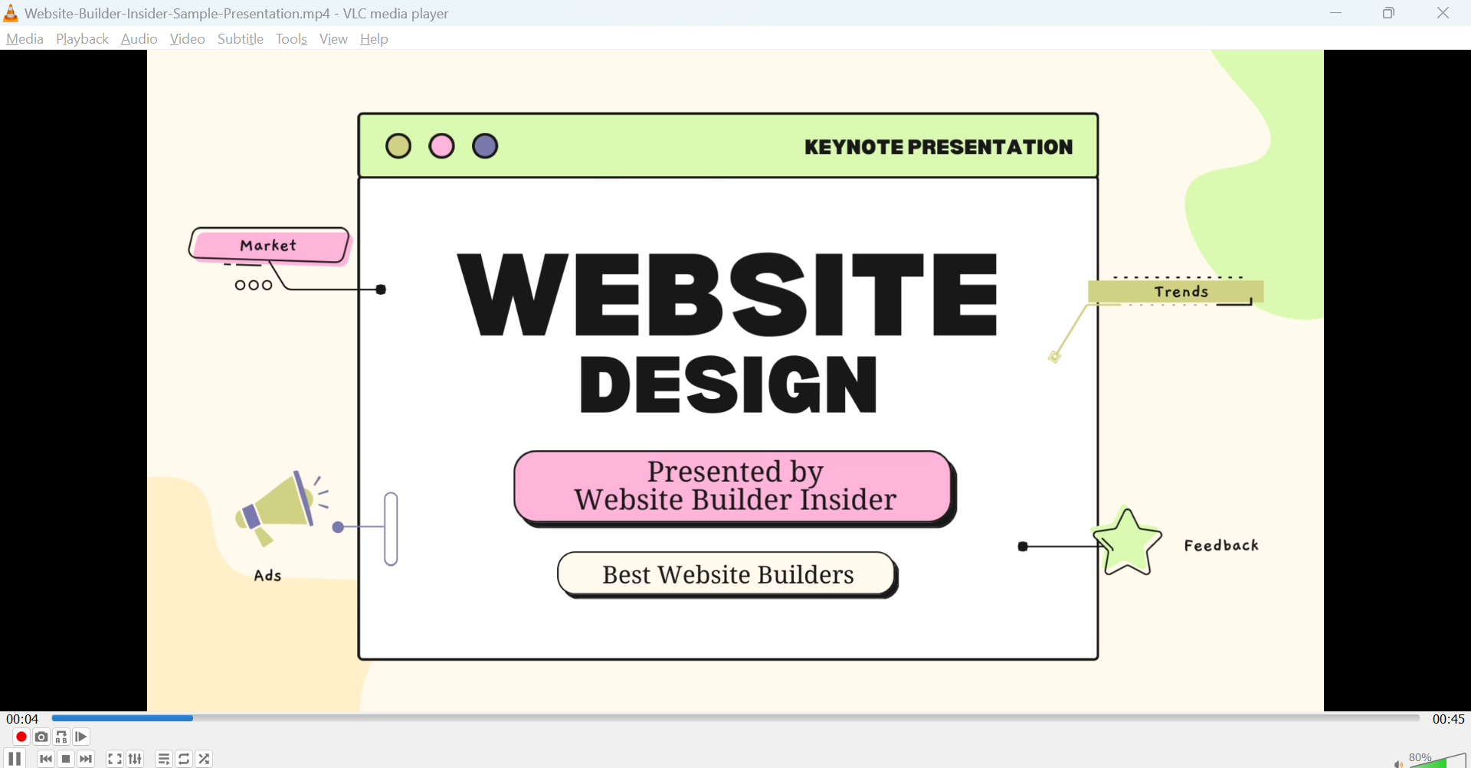Open the Playback menu
The image size is (1471, 768).
[x=82, y=39]
